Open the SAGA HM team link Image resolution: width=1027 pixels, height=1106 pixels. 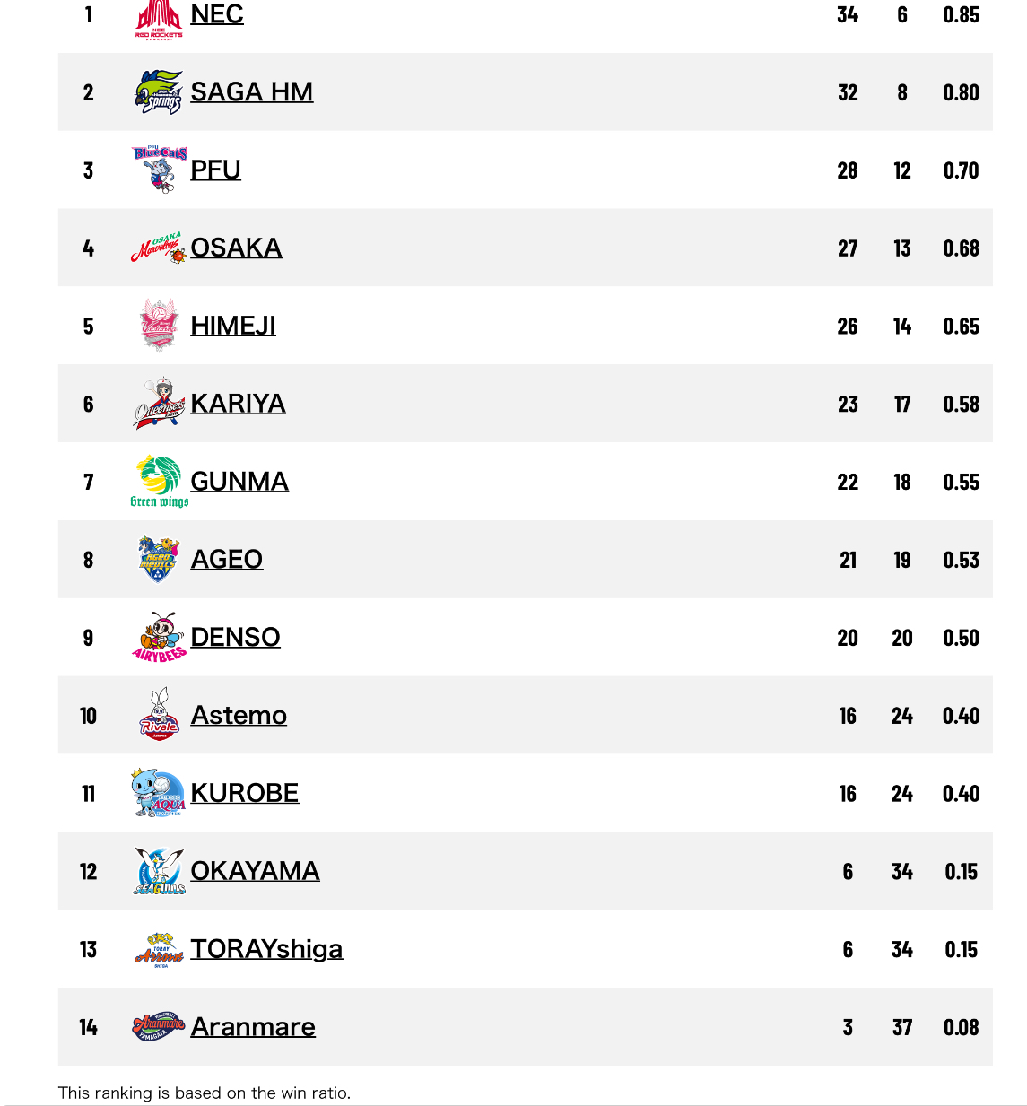point(252,91)
